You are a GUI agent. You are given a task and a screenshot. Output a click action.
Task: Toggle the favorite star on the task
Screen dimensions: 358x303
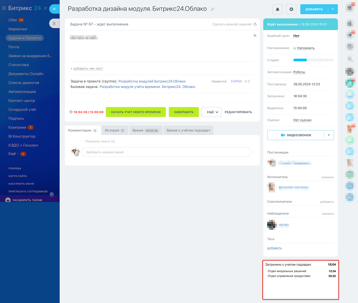255,35
